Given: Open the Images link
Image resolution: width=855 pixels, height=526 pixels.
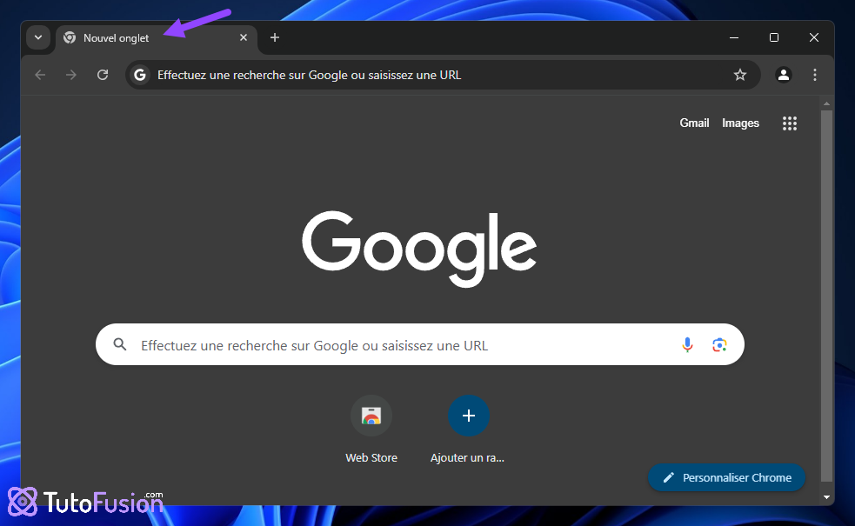Looking at the screenshot, I should pyautogui.click(x=740, y=123).
